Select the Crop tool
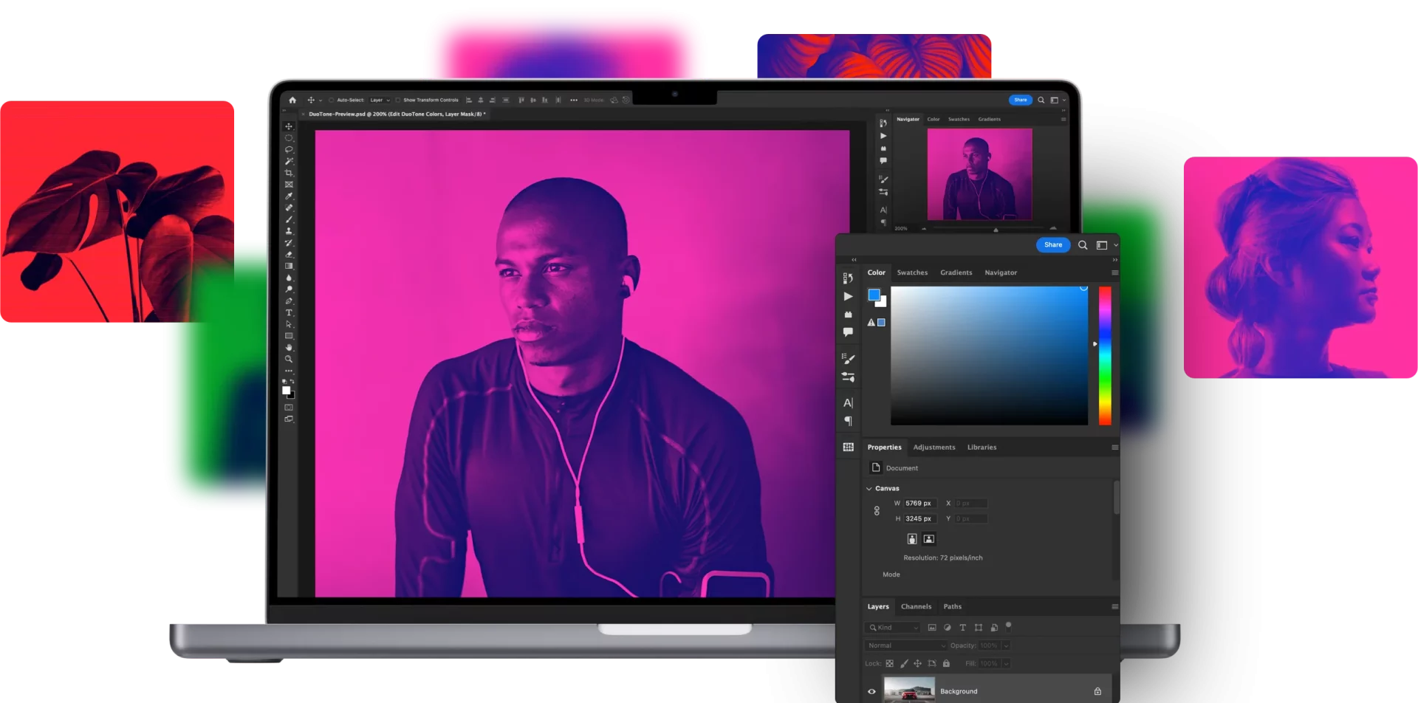Image resolution: width=1418 pixels, height=703 pixels. [x=289, y=172]
